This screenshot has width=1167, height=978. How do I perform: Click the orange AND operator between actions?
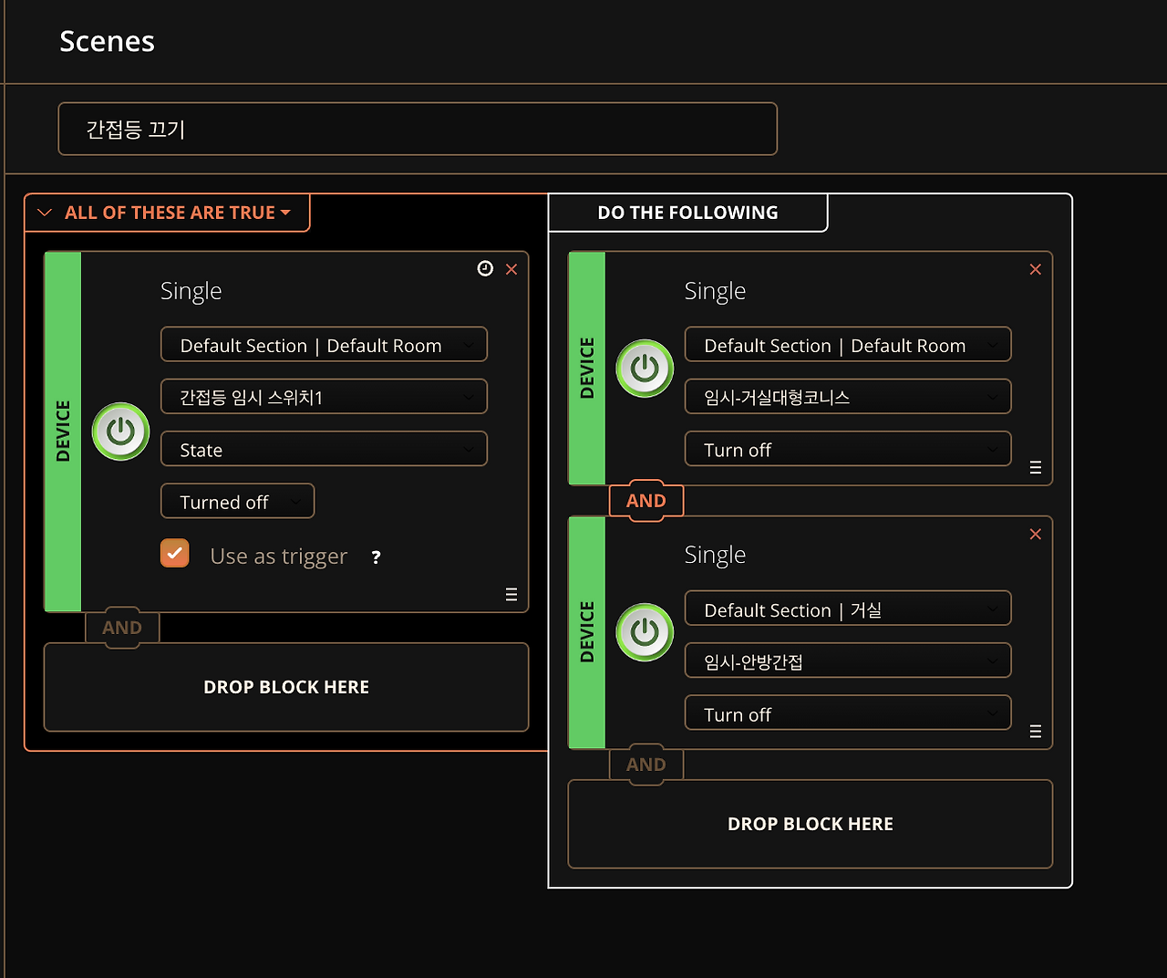pos(645,501)
